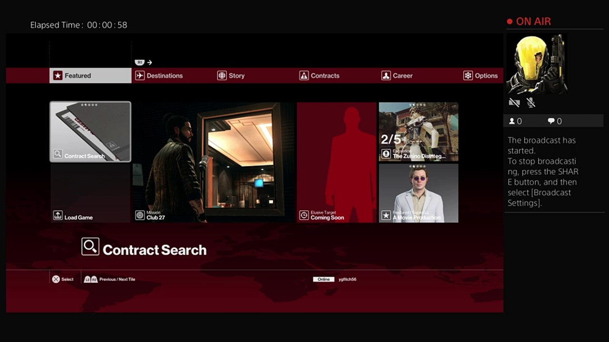Viewport: 609px width, 342px height.
Task: Click the red ON AIR indicator dot
Action: pos(510,21)
